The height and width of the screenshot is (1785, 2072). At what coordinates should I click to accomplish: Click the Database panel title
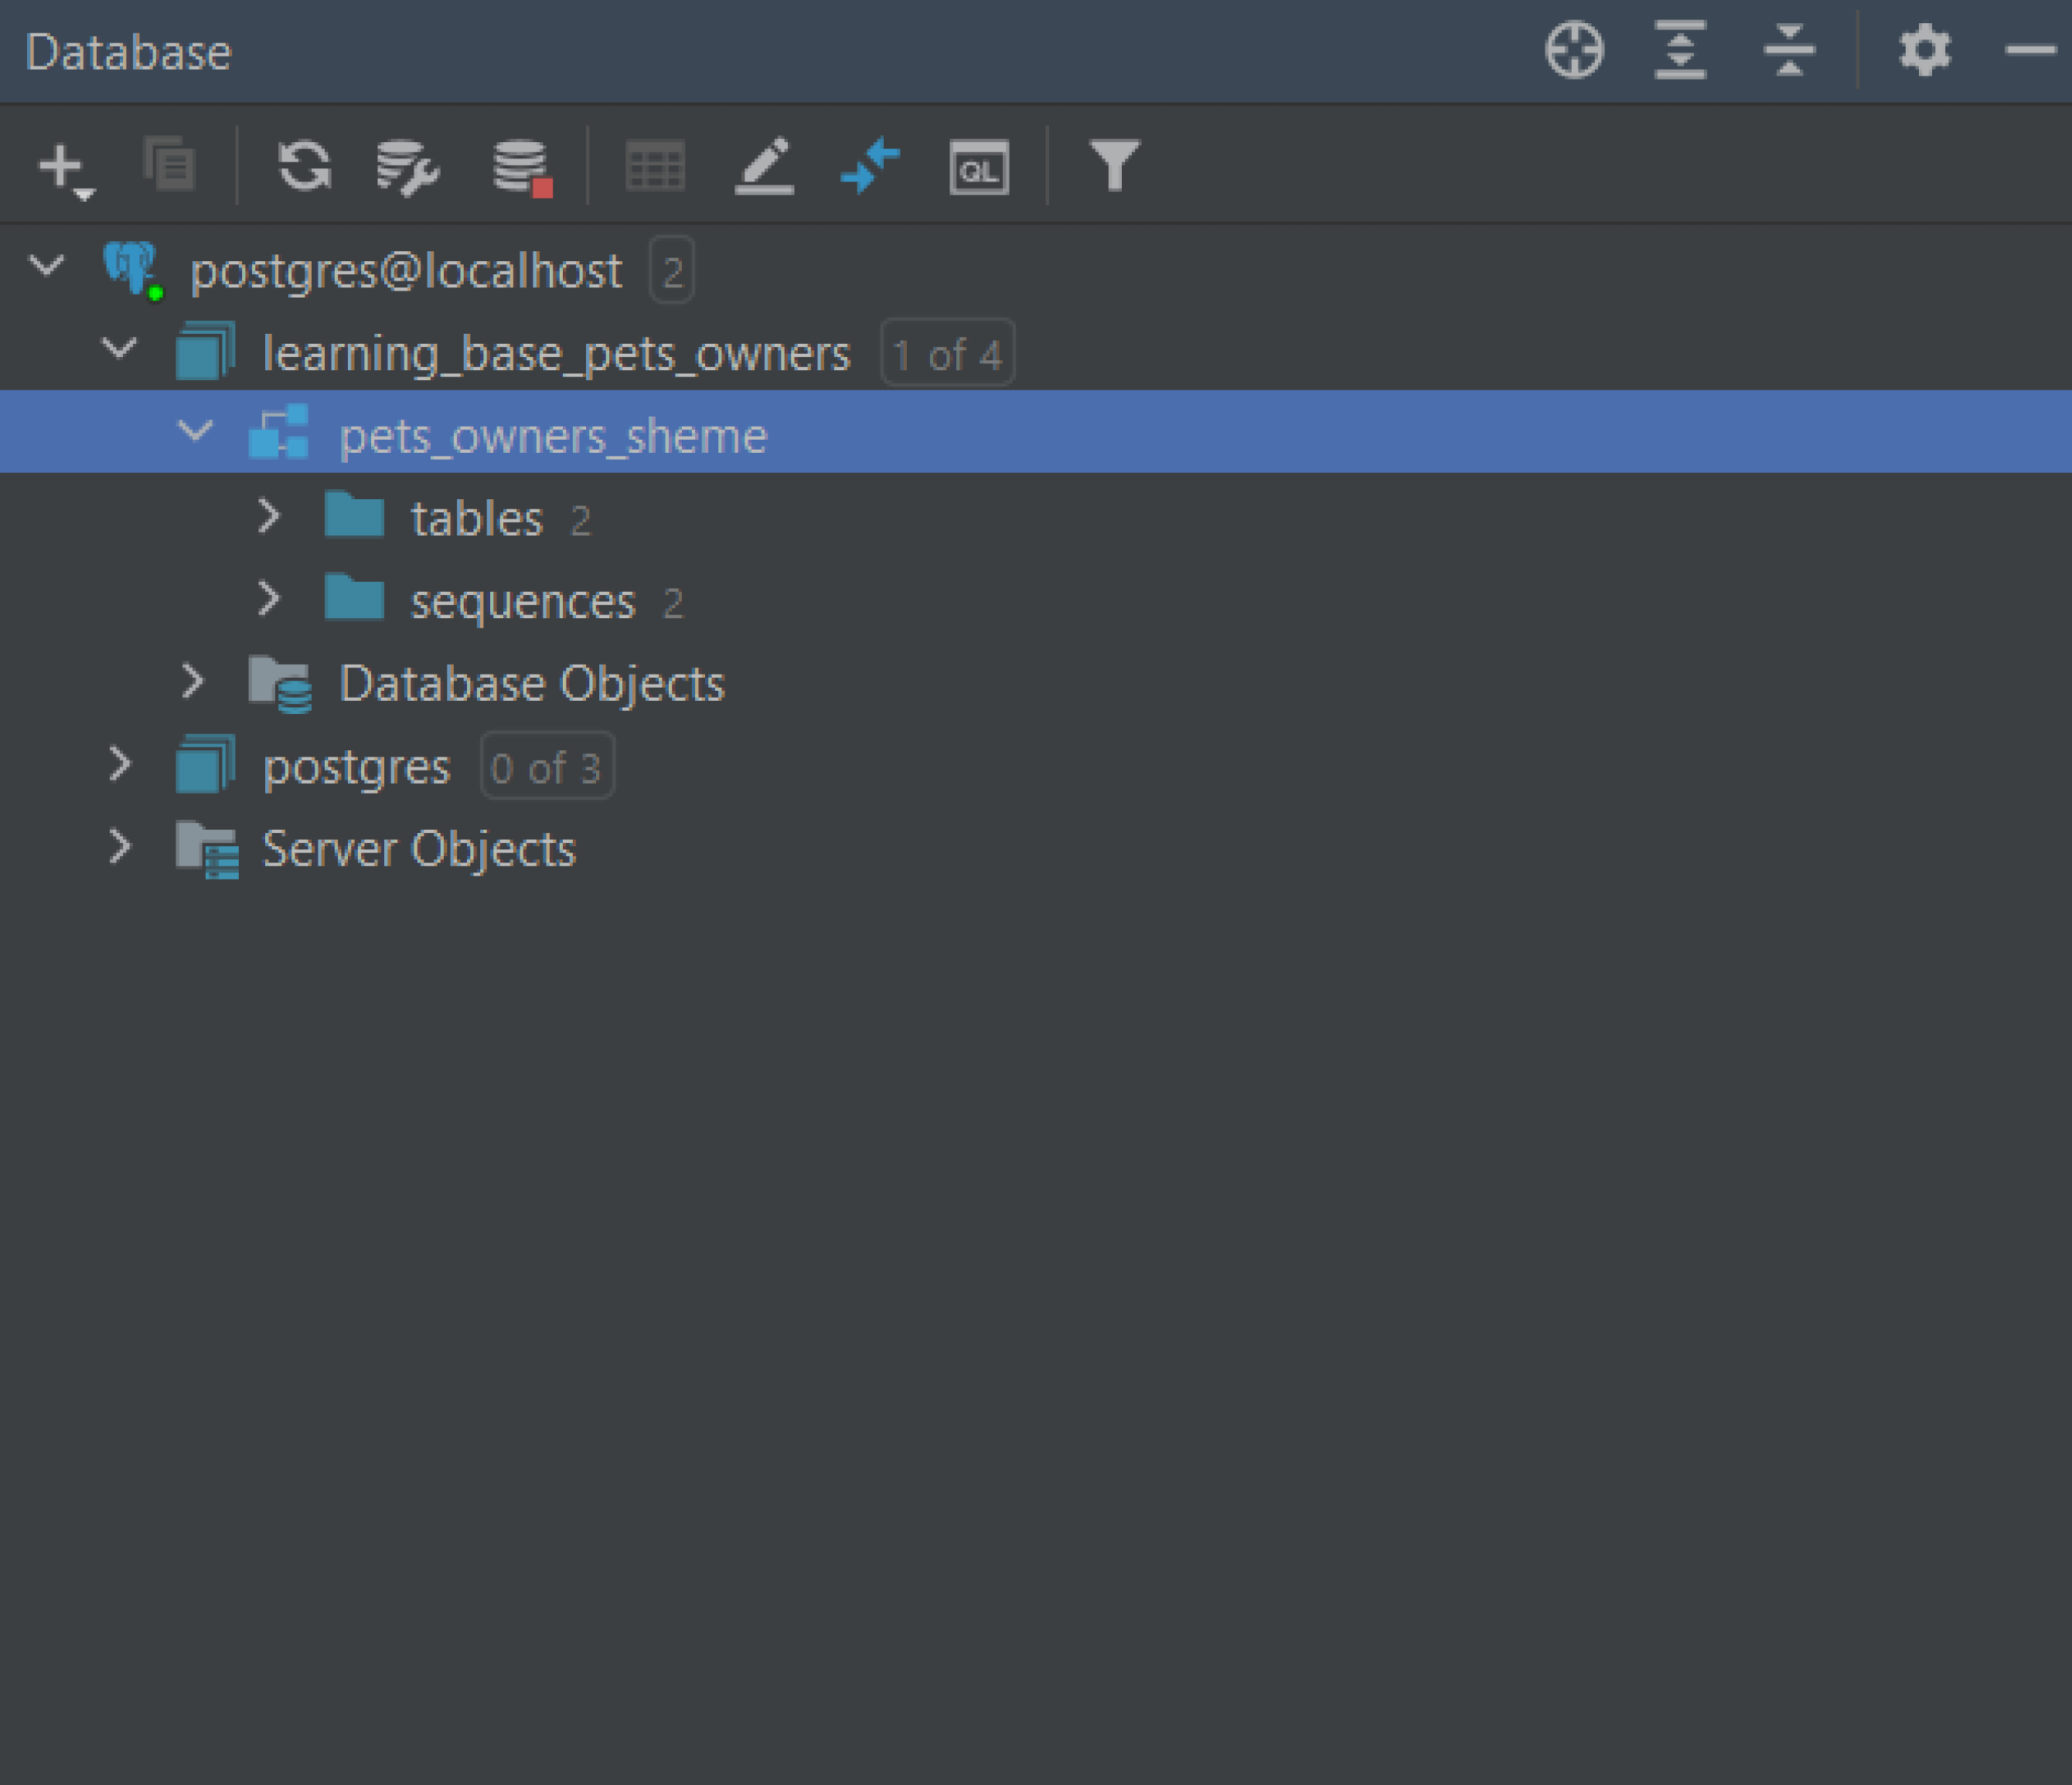tap(128, 52)
